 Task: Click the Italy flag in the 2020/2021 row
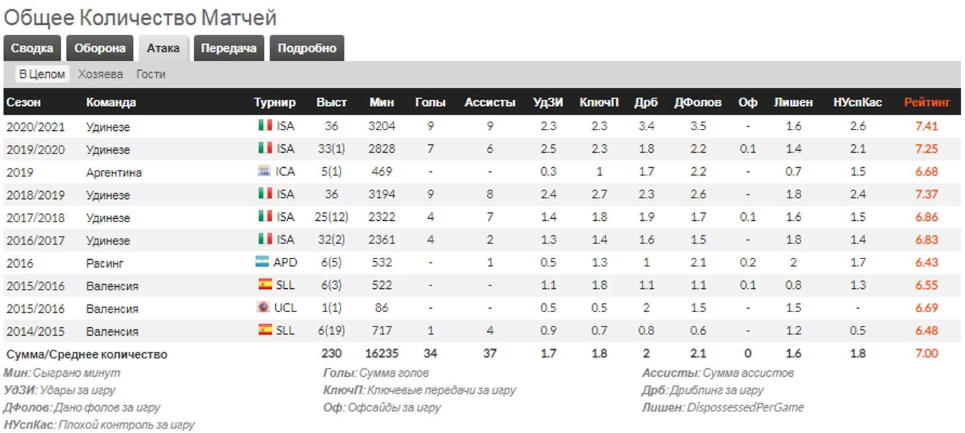pyautogui.click(x=265, y=125)
